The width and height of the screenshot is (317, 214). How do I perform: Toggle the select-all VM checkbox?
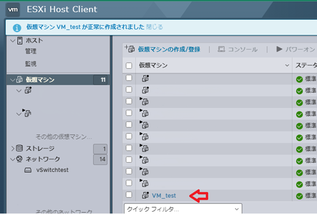click(x=129, y=66)
